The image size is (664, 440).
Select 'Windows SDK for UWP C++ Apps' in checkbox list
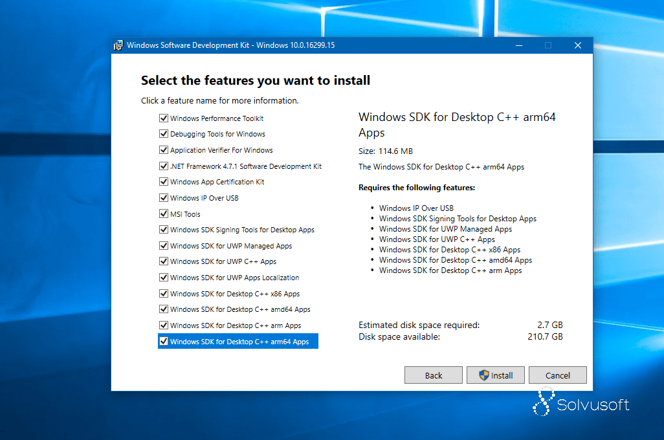(223, 261)
